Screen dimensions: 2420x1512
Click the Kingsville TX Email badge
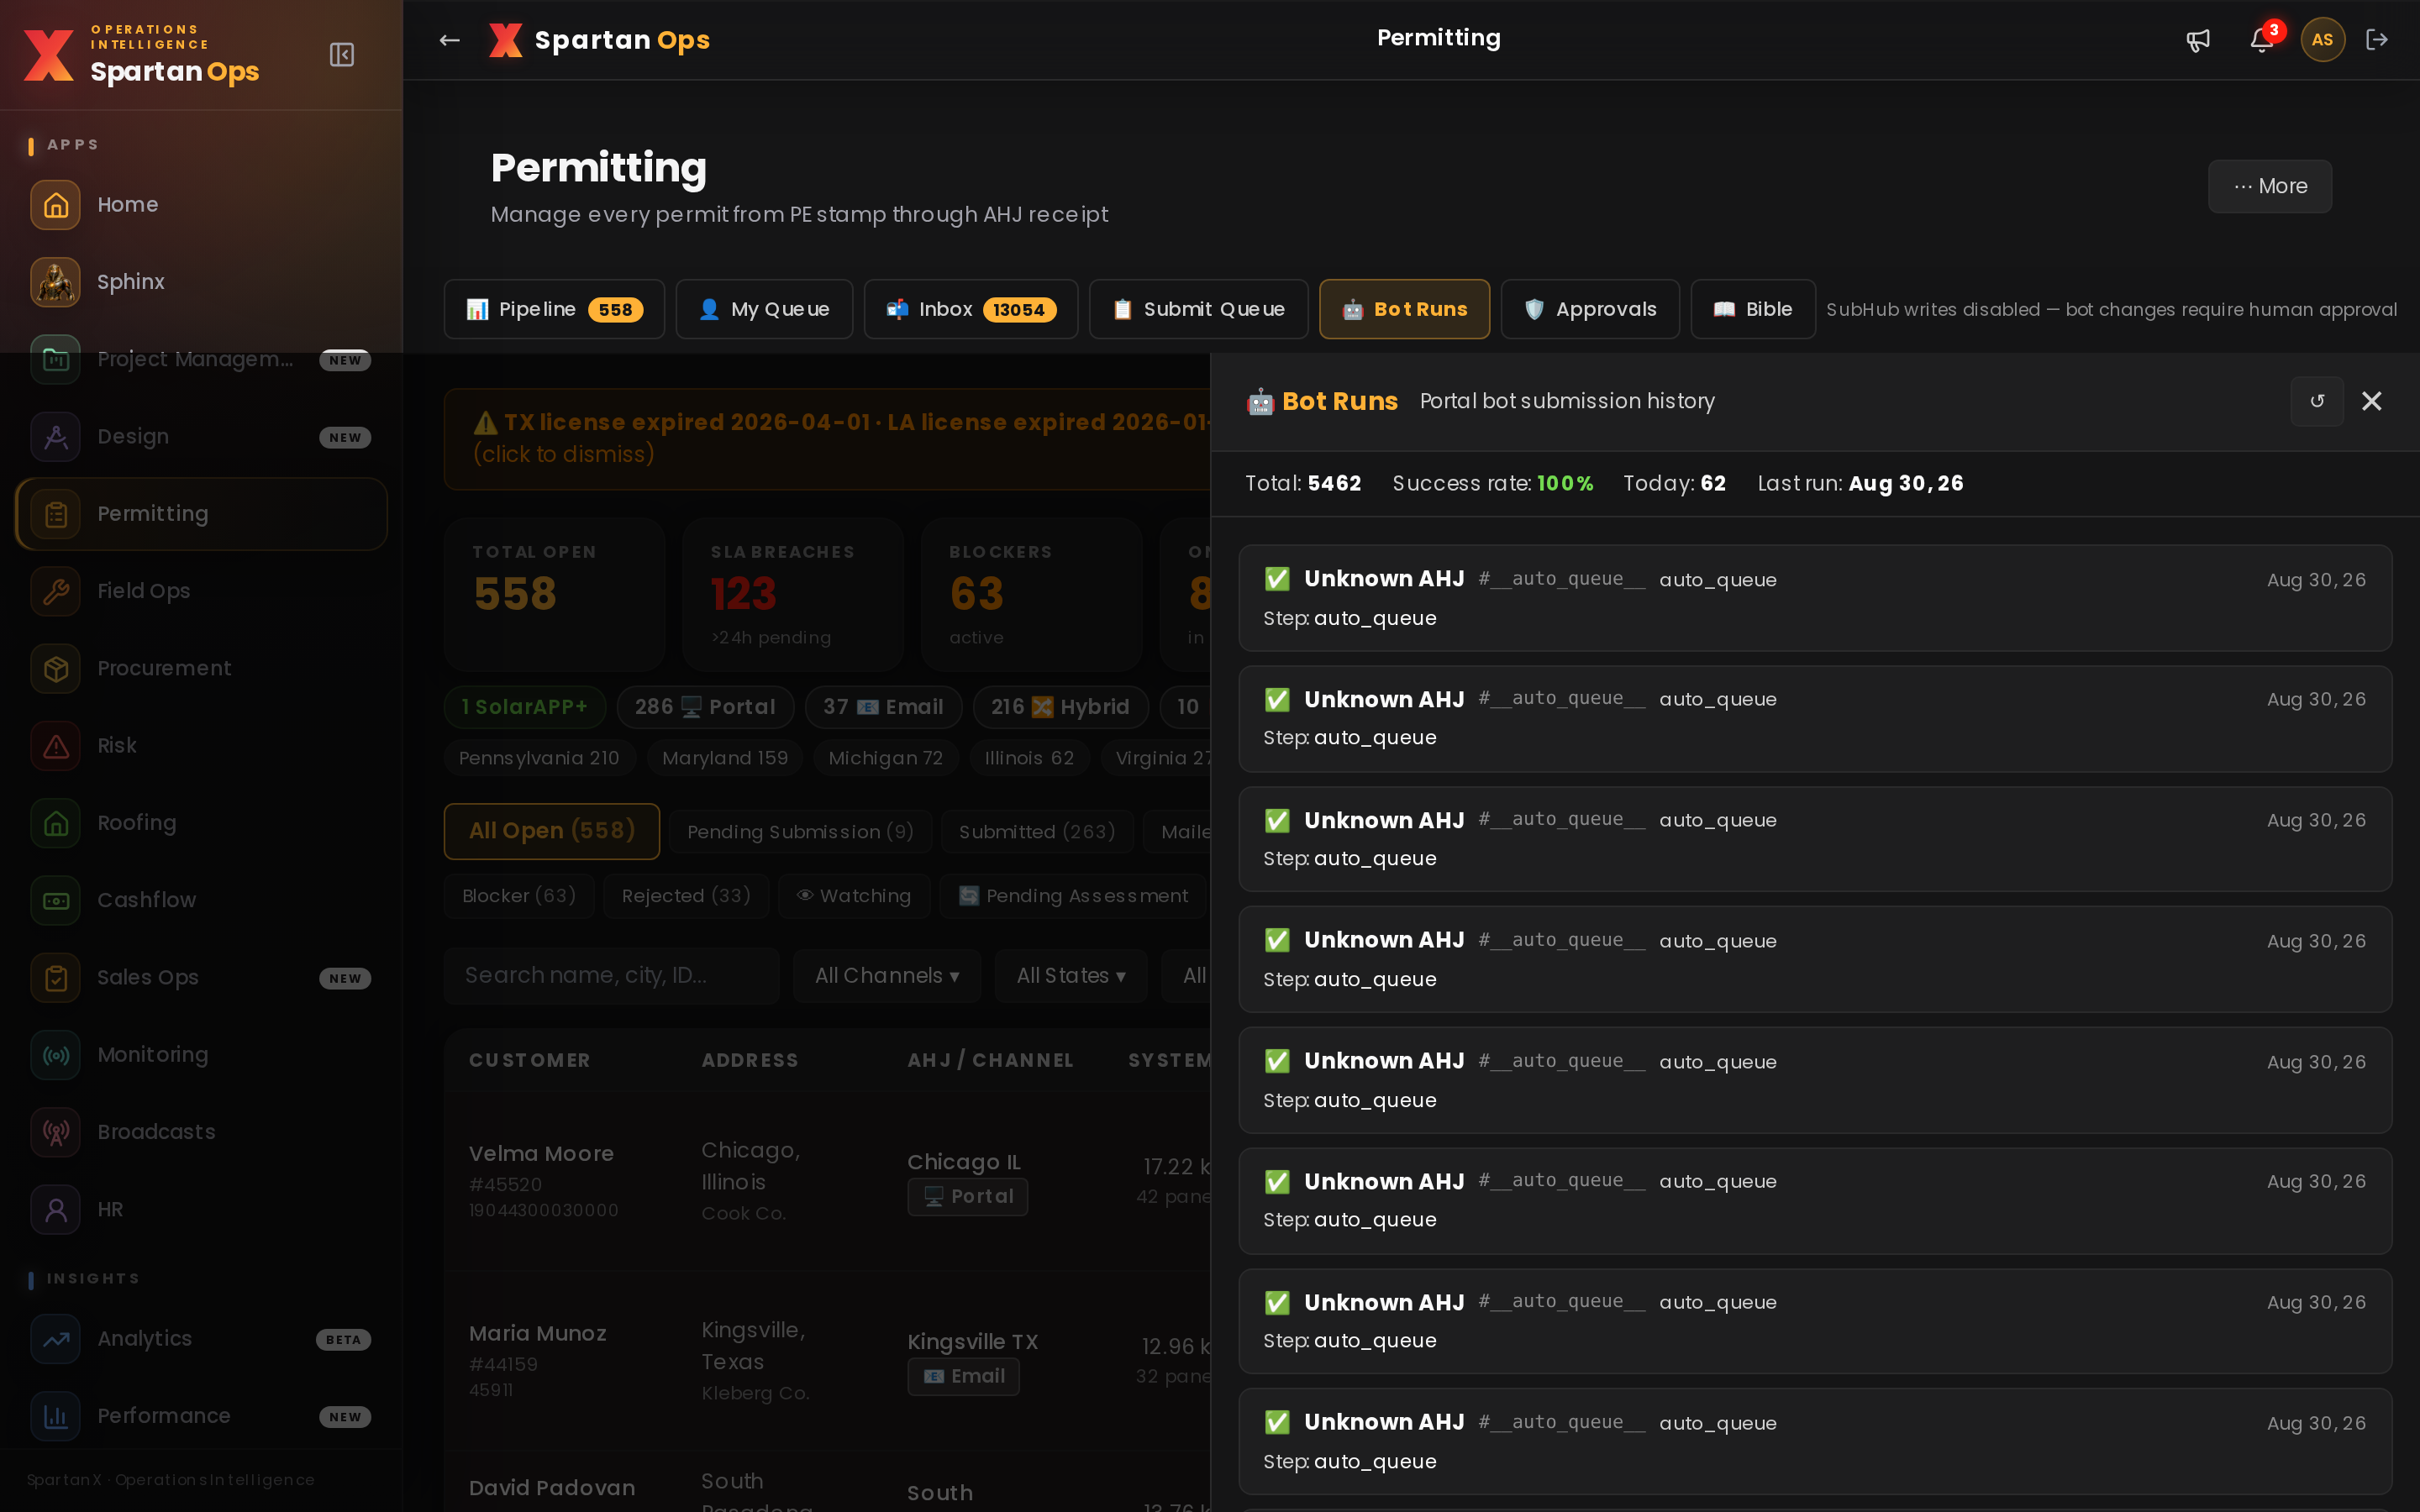pyautogui.click(x=963, y=1377)
